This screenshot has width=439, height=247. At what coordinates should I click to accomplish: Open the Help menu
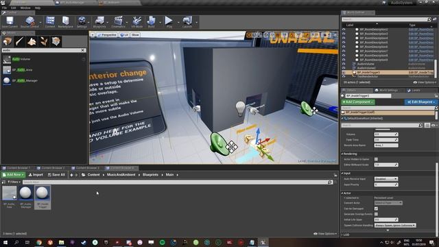point(38,8)
